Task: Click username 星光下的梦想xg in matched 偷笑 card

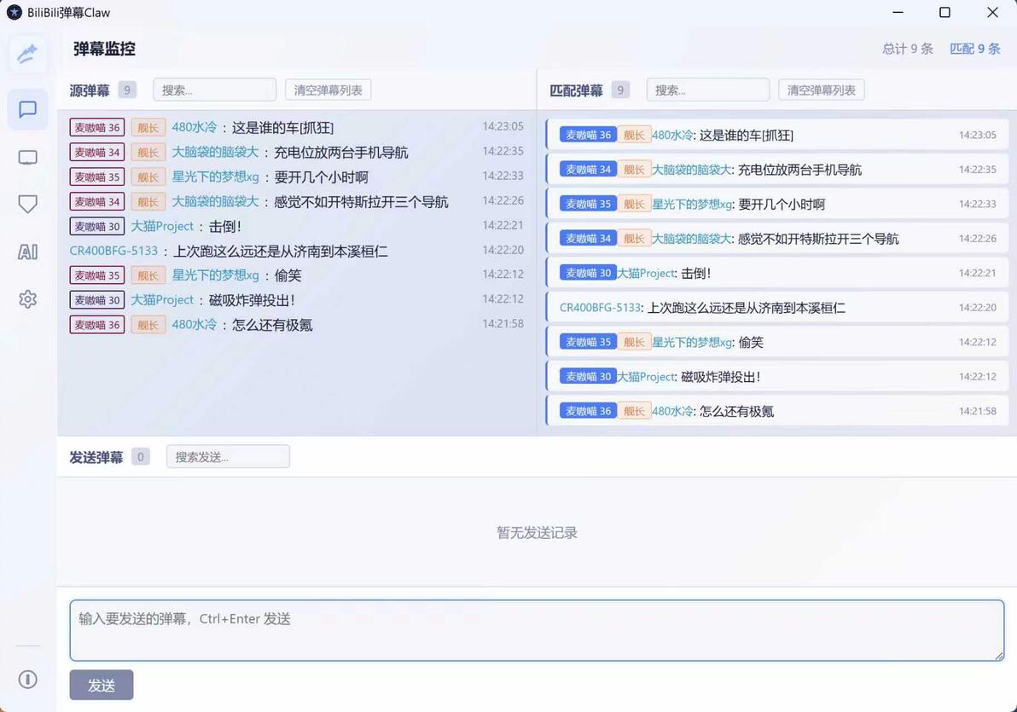Action: [692, 342]
